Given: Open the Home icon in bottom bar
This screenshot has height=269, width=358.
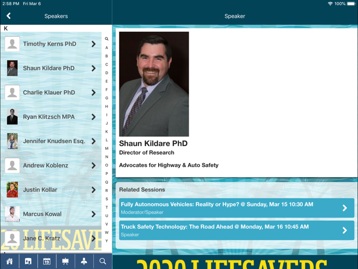Looking at the screenshot, I should tap(9, 261).
